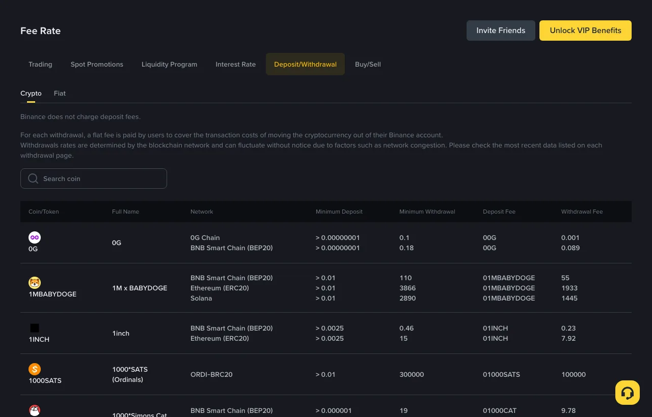The height and width of the screenshot is (417, 652).
Task: Click the Coin/Token column header
Action: [x=44, y=212]
